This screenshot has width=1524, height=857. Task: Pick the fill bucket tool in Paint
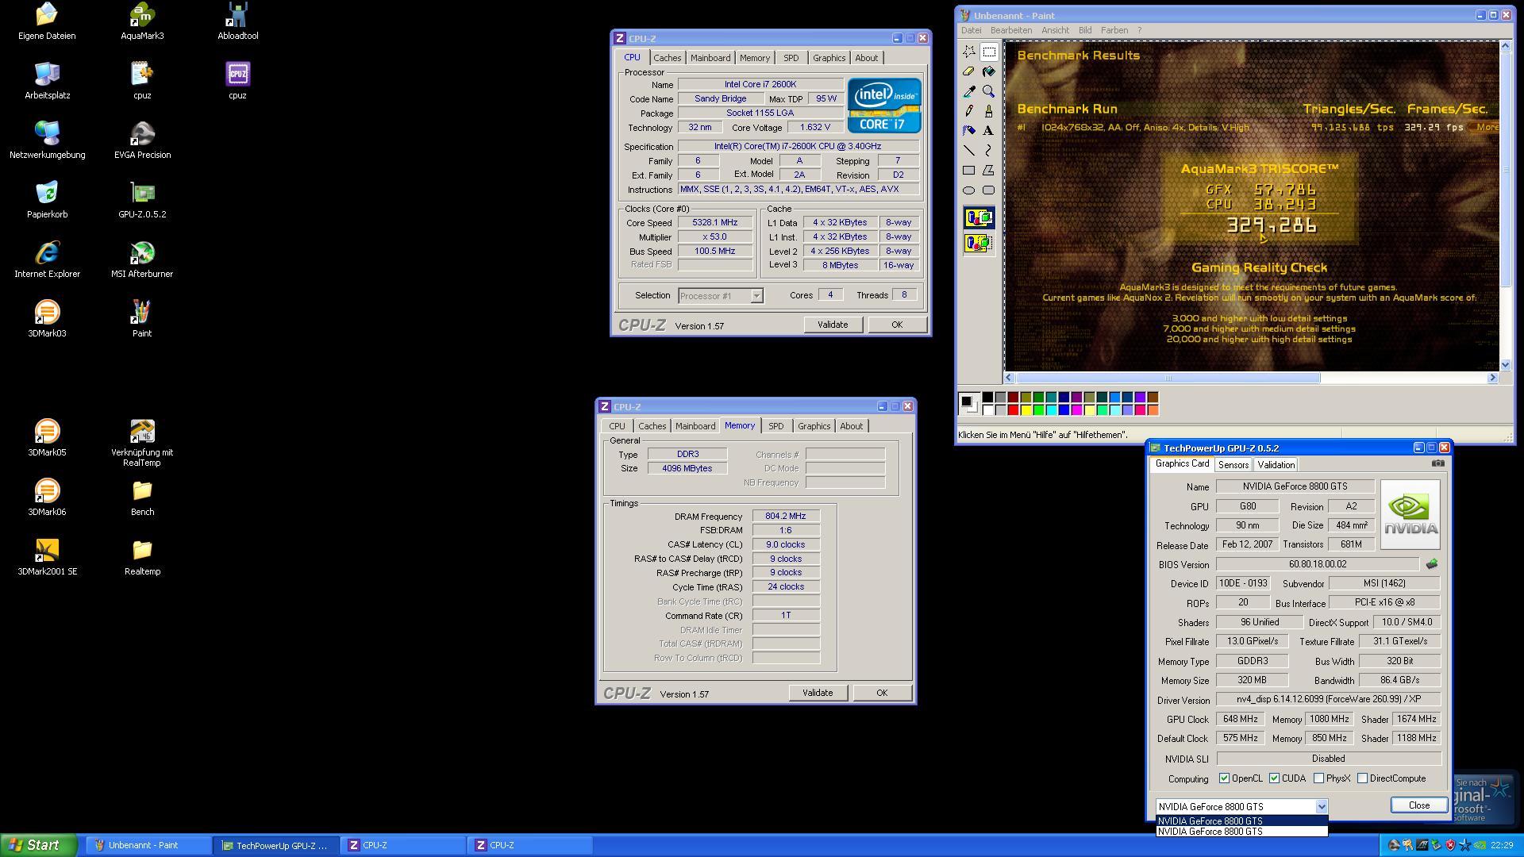click(x=989, y=71)
